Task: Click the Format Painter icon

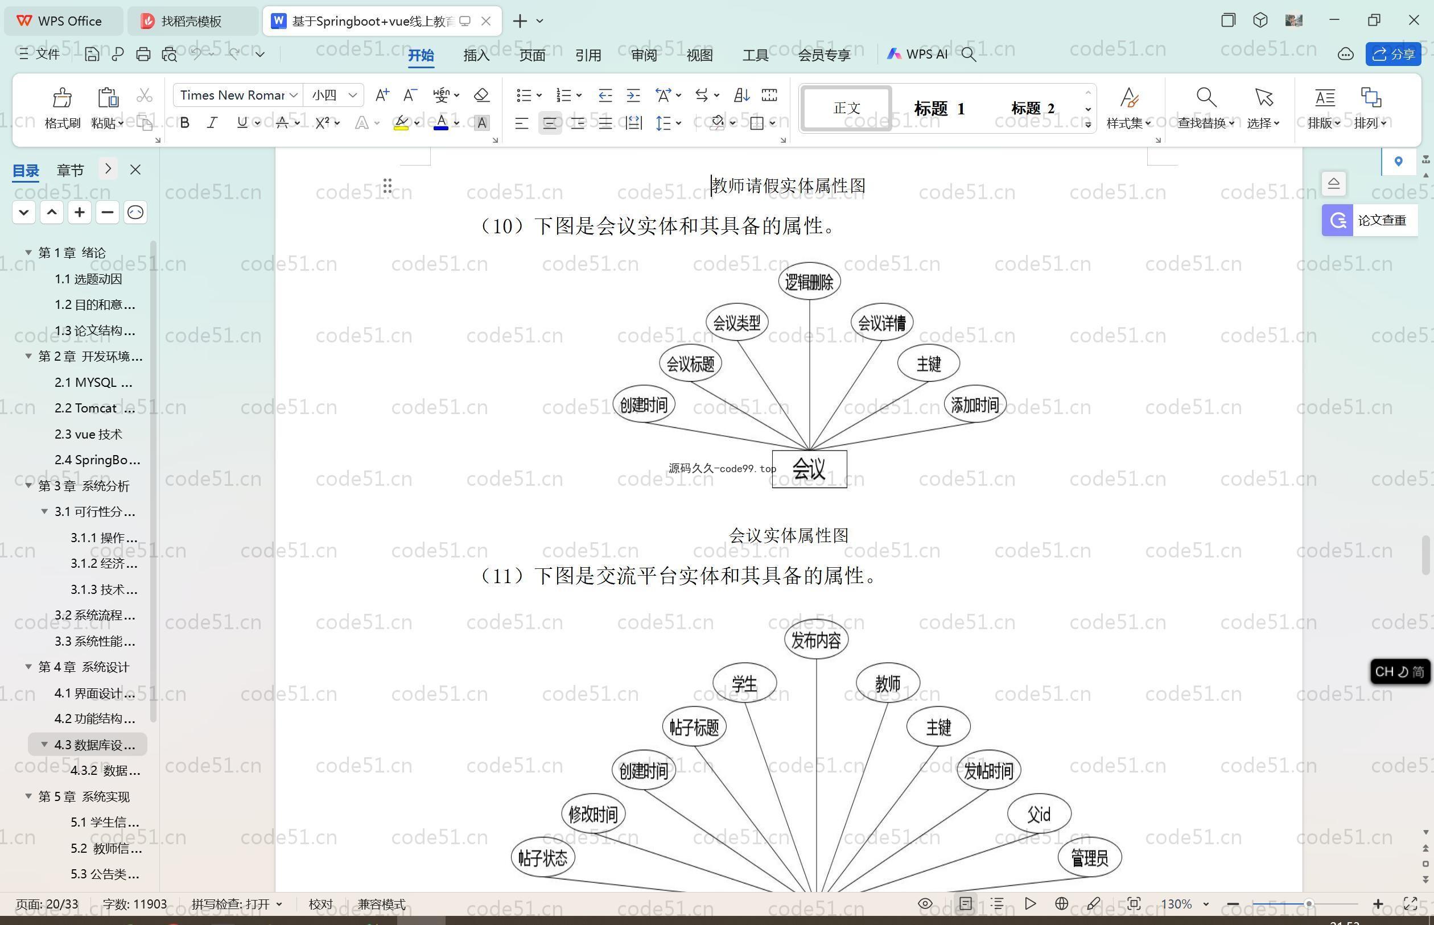Action: tap(62, 97)
